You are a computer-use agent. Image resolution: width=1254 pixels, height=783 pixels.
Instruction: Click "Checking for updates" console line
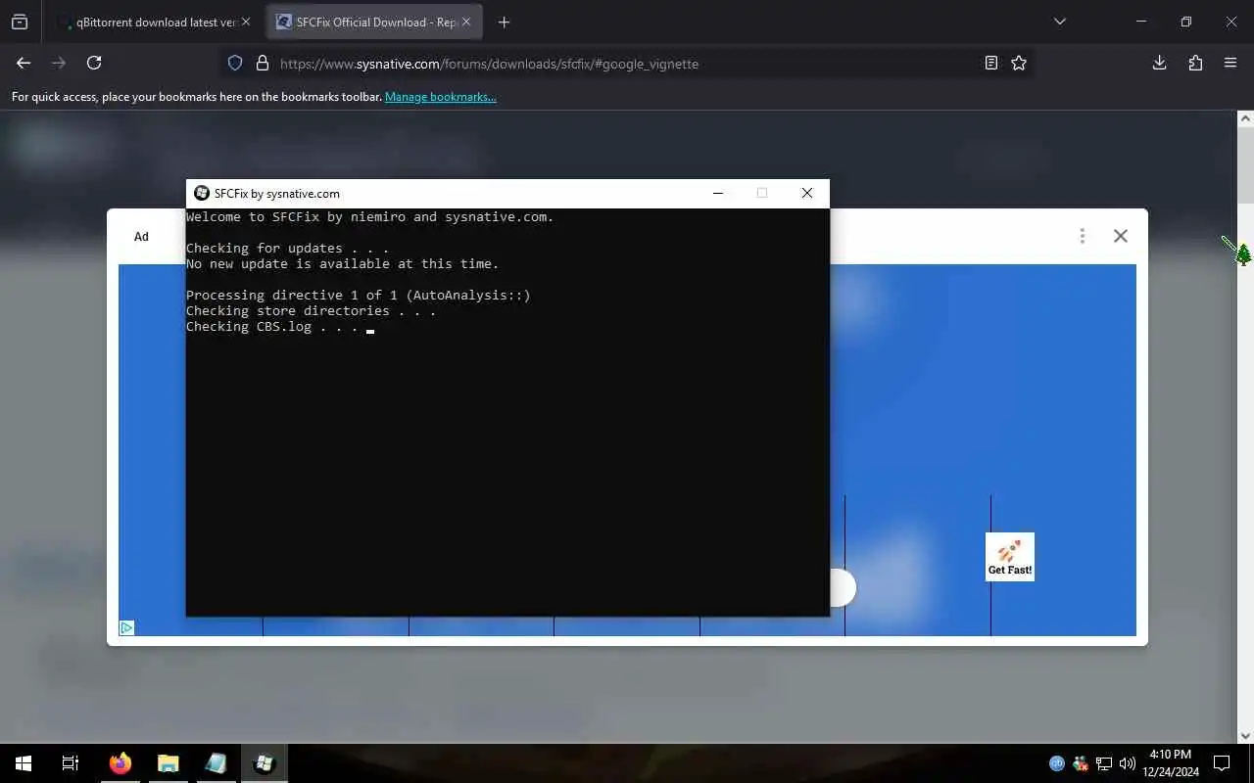pyautogui.click(x=287, y=248)
